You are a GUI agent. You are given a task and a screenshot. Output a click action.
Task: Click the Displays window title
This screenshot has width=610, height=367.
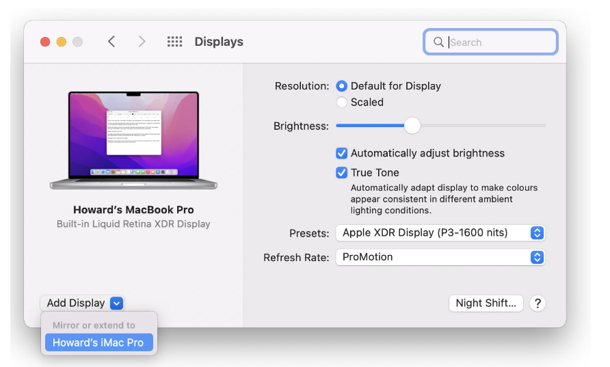pos(219,42)
